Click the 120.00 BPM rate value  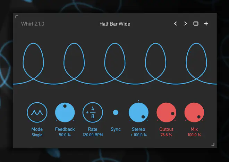(93, 135)
